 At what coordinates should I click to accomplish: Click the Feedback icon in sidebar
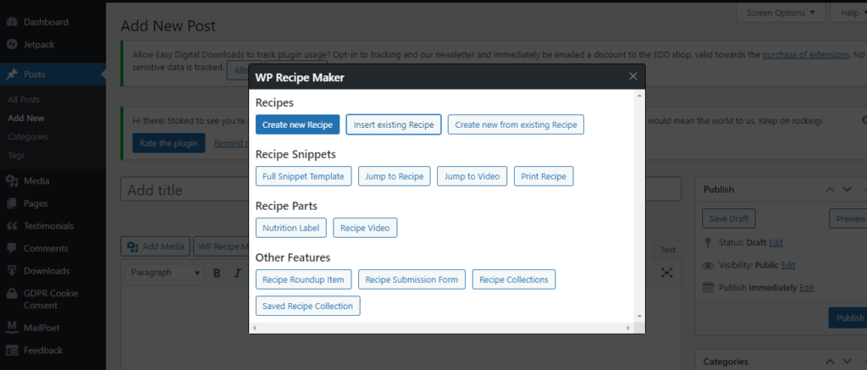click(x=12, y=350)
